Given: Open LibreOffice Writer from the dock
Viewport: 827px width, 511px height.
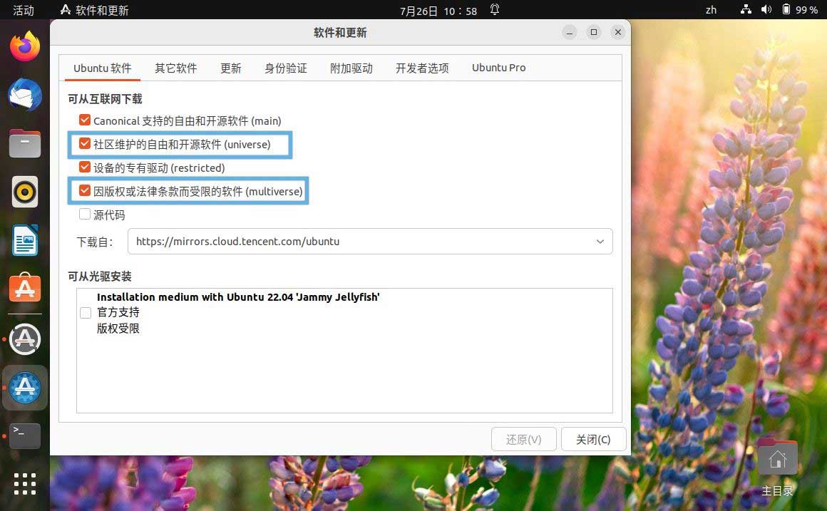Looking at the screenshot, I should click(25, 240).
